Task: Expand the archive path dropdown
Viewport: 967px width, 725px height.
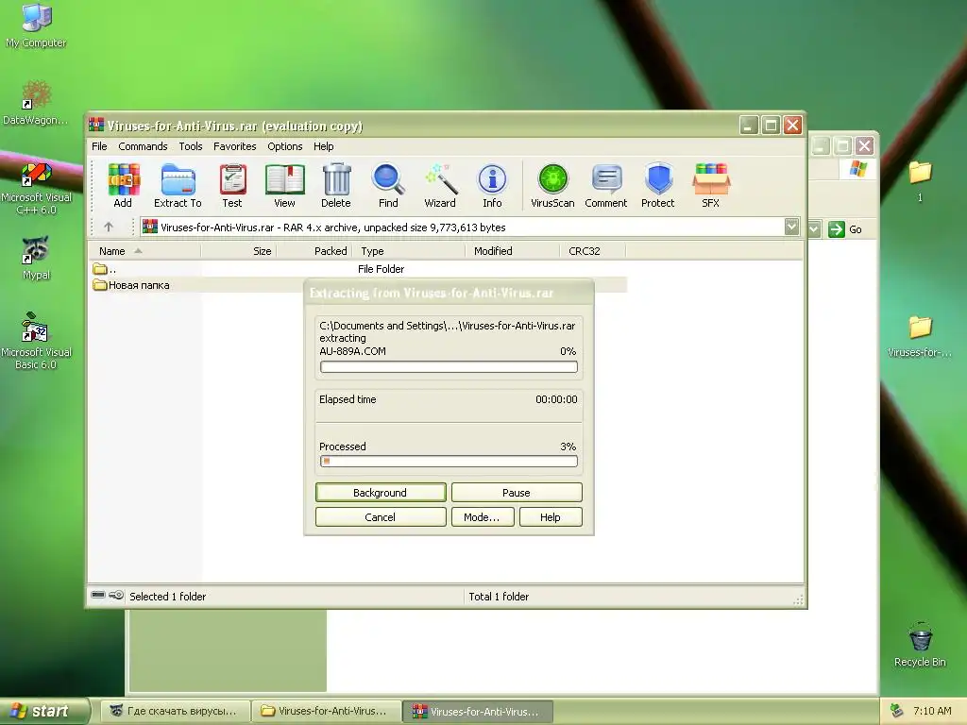Action: pos(792,227)
